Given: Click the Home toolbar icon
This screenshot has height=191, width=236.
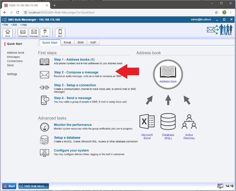Looking at the screenshot, I should (x=7, y=33).
